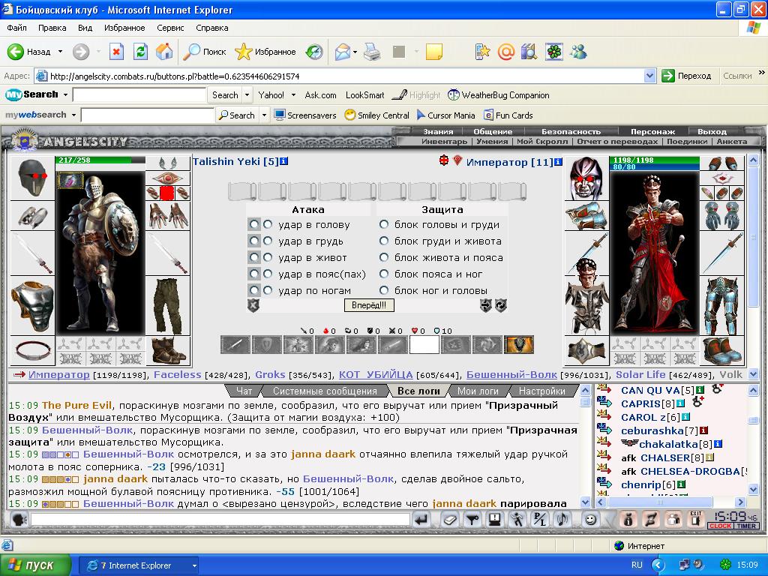
Task: Select the right radio for удар в пояс(пах)
Action: [x=268, y=274]
